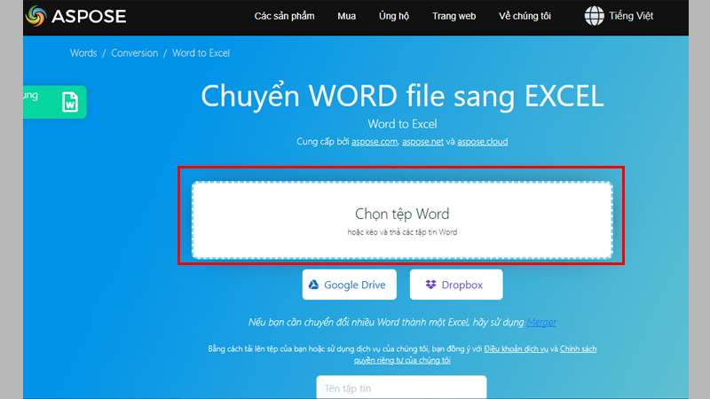Open the Trang web menu
The width and height of the screenshot is (710, 399).
pyautogui.click(x=454, y=16)
